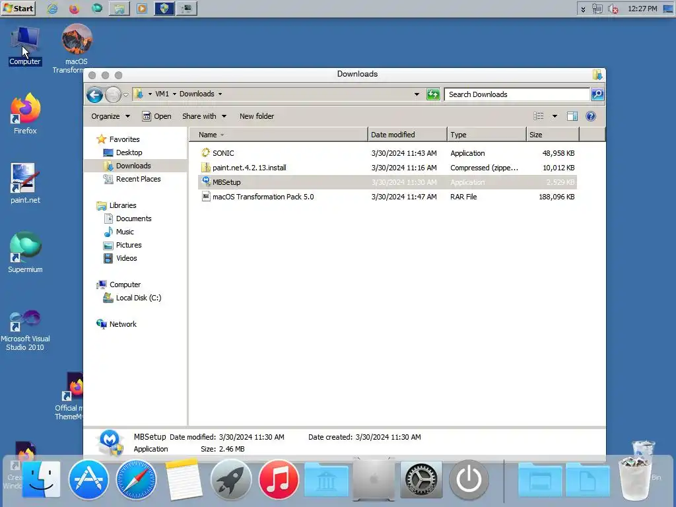Viewport: 676px width, 507px height.
Task: Select Supermium desktop shortcut
Action: [x=25, y=252]
